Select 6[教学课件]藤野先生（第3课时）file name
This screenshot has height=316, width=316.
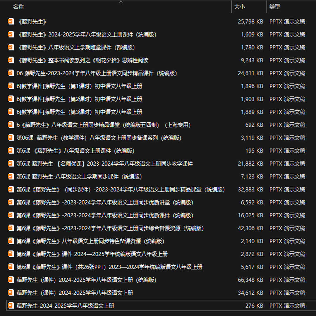[79, 112]
